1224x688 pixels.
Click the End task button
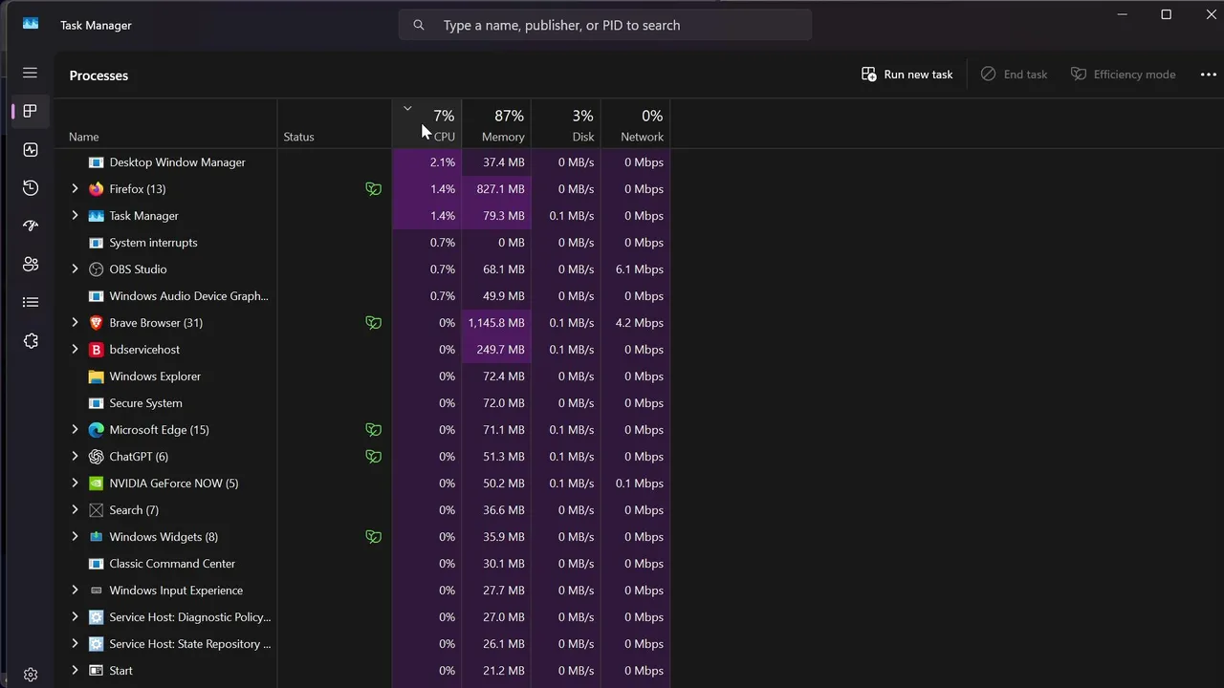1014,75
